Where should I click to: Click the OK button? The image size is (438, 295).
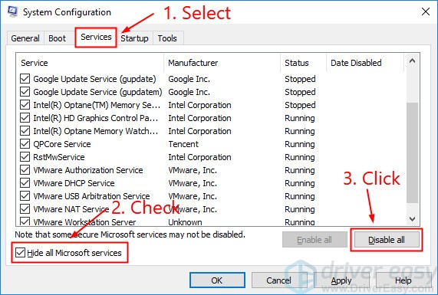click(x=217, y=280)
